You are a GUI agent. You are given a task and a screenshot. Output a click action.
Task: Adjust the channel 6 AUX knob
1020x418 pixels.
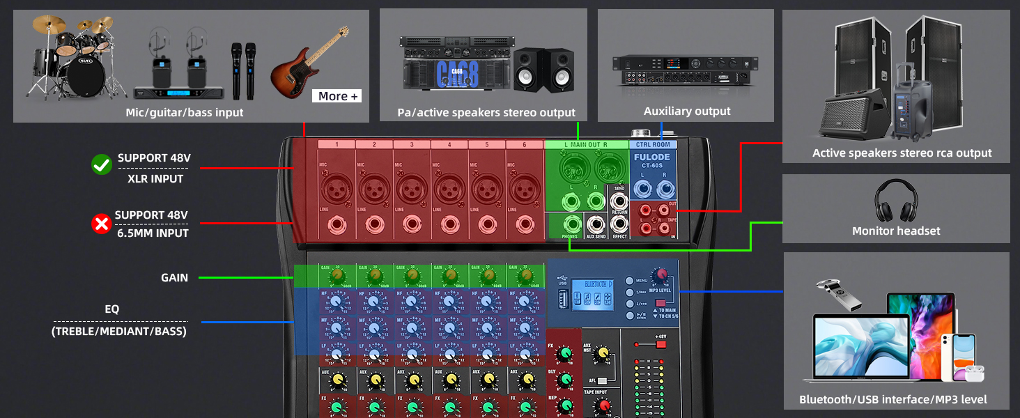[x=525, y=380]
